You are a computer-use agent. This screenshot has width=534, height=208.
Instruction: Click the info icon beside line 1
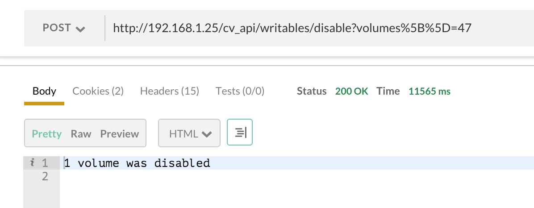(x=32, y=163)
